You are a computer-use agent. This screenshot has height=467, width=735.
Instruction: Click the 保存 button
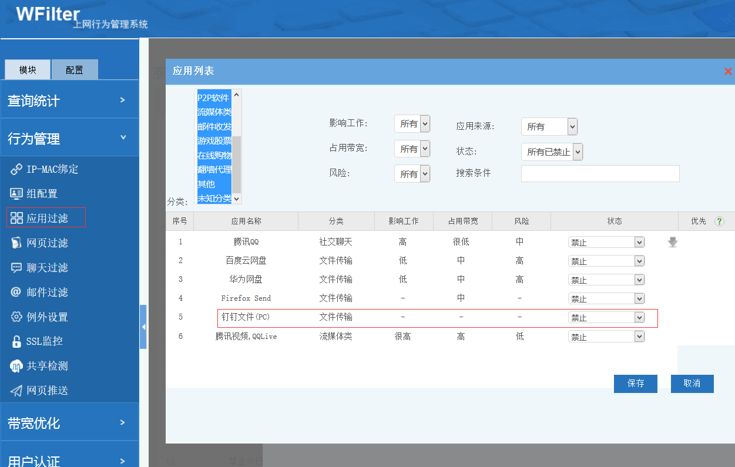click(x=635, y=384)
